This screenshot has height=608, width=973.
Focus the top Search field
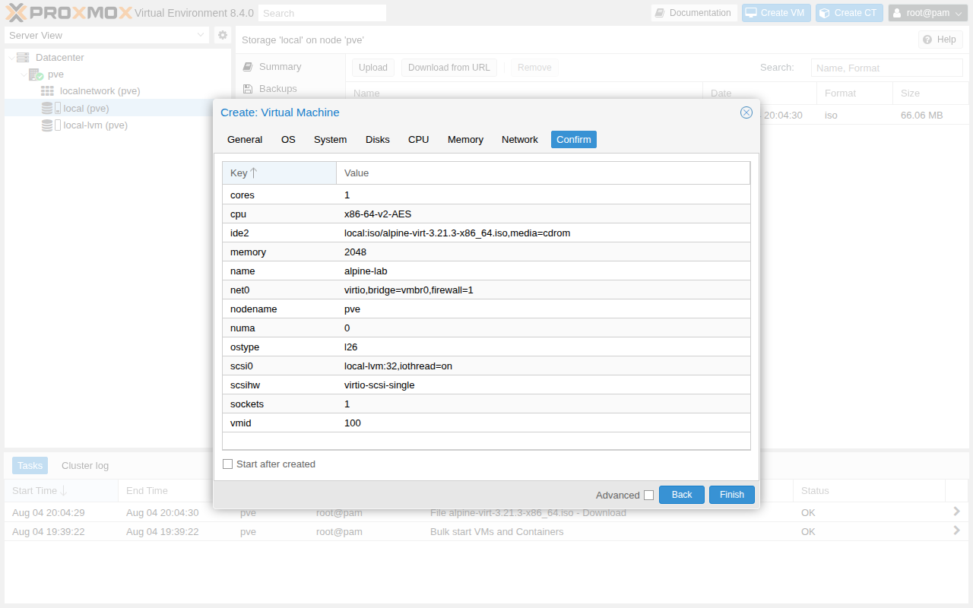point(322,13)
